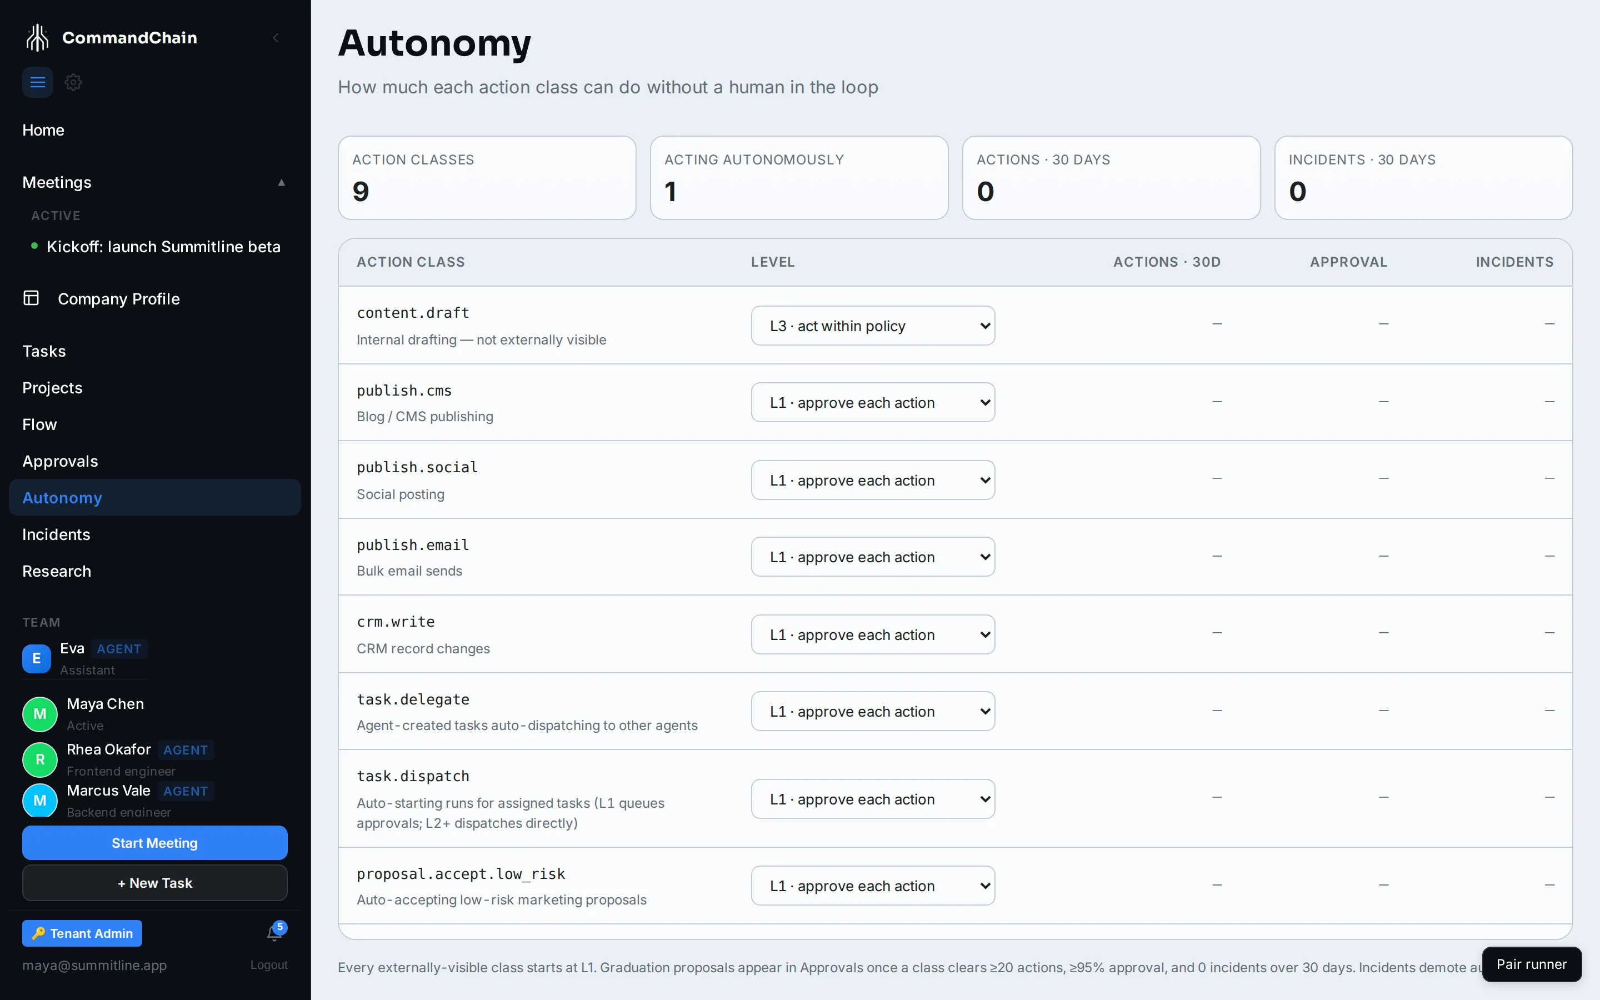The height and width of the screenshot is (1000, 1600).
Task: Open the Incidents menu item
Action: [x=56, y=534]
